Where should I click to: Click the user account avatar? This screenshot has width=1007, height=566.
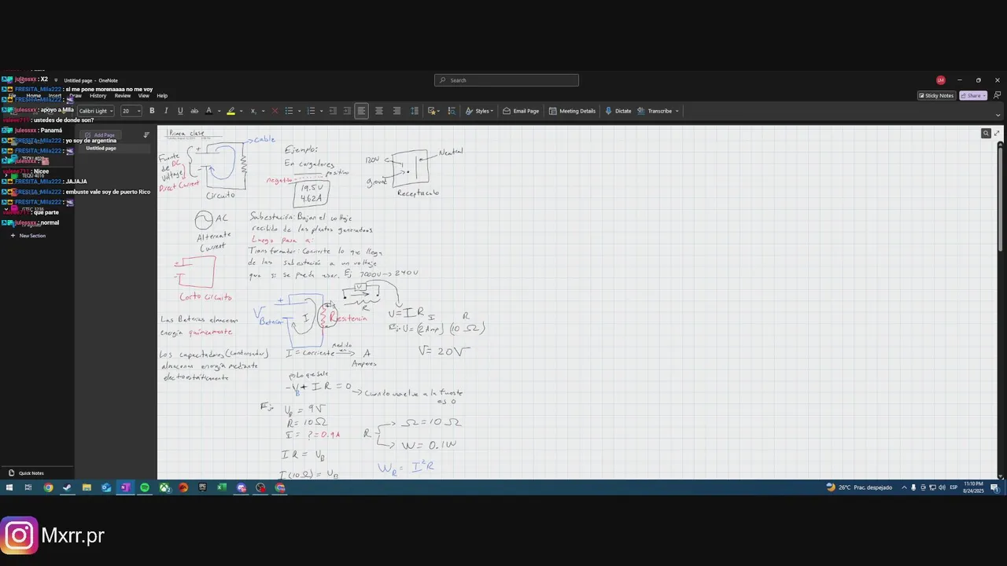tap(941, 80)
